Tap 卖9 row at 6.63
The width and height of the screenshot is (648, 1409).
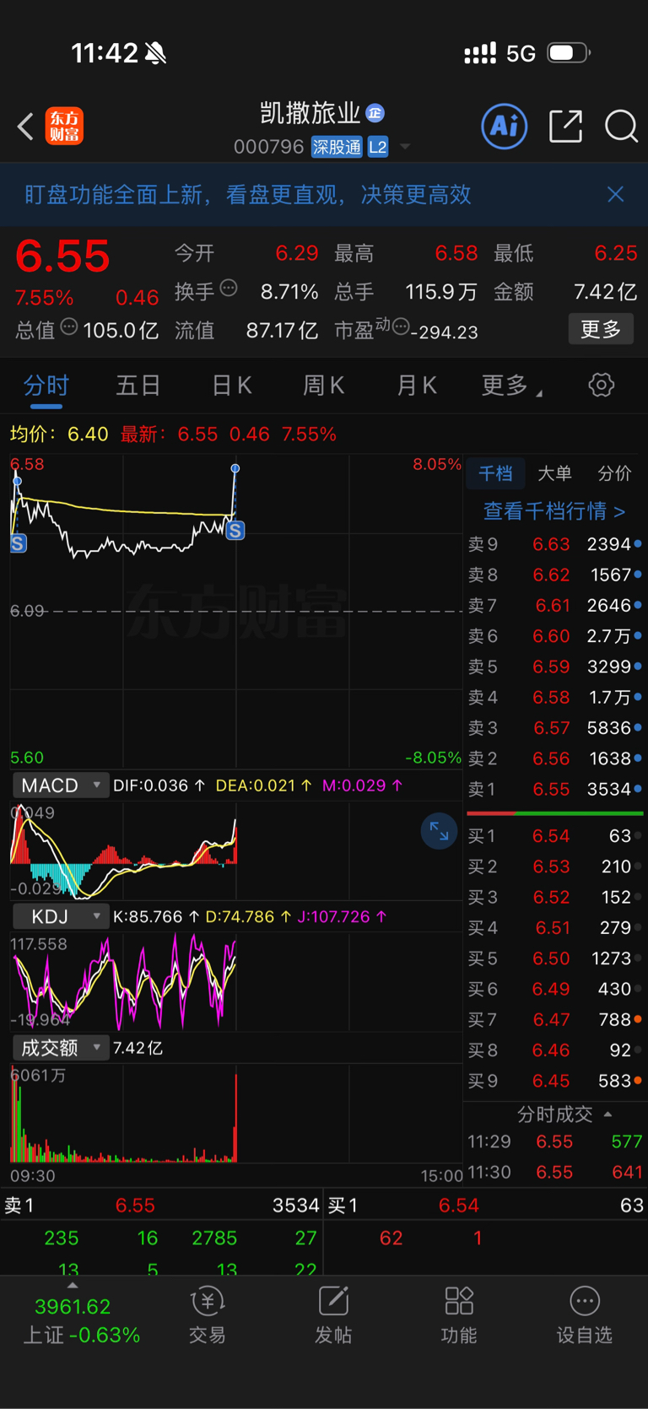tap(554, 544)
